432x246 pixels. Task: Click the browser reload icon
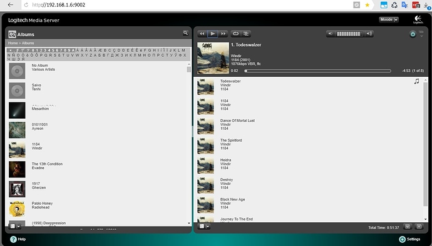coord(26,4)
